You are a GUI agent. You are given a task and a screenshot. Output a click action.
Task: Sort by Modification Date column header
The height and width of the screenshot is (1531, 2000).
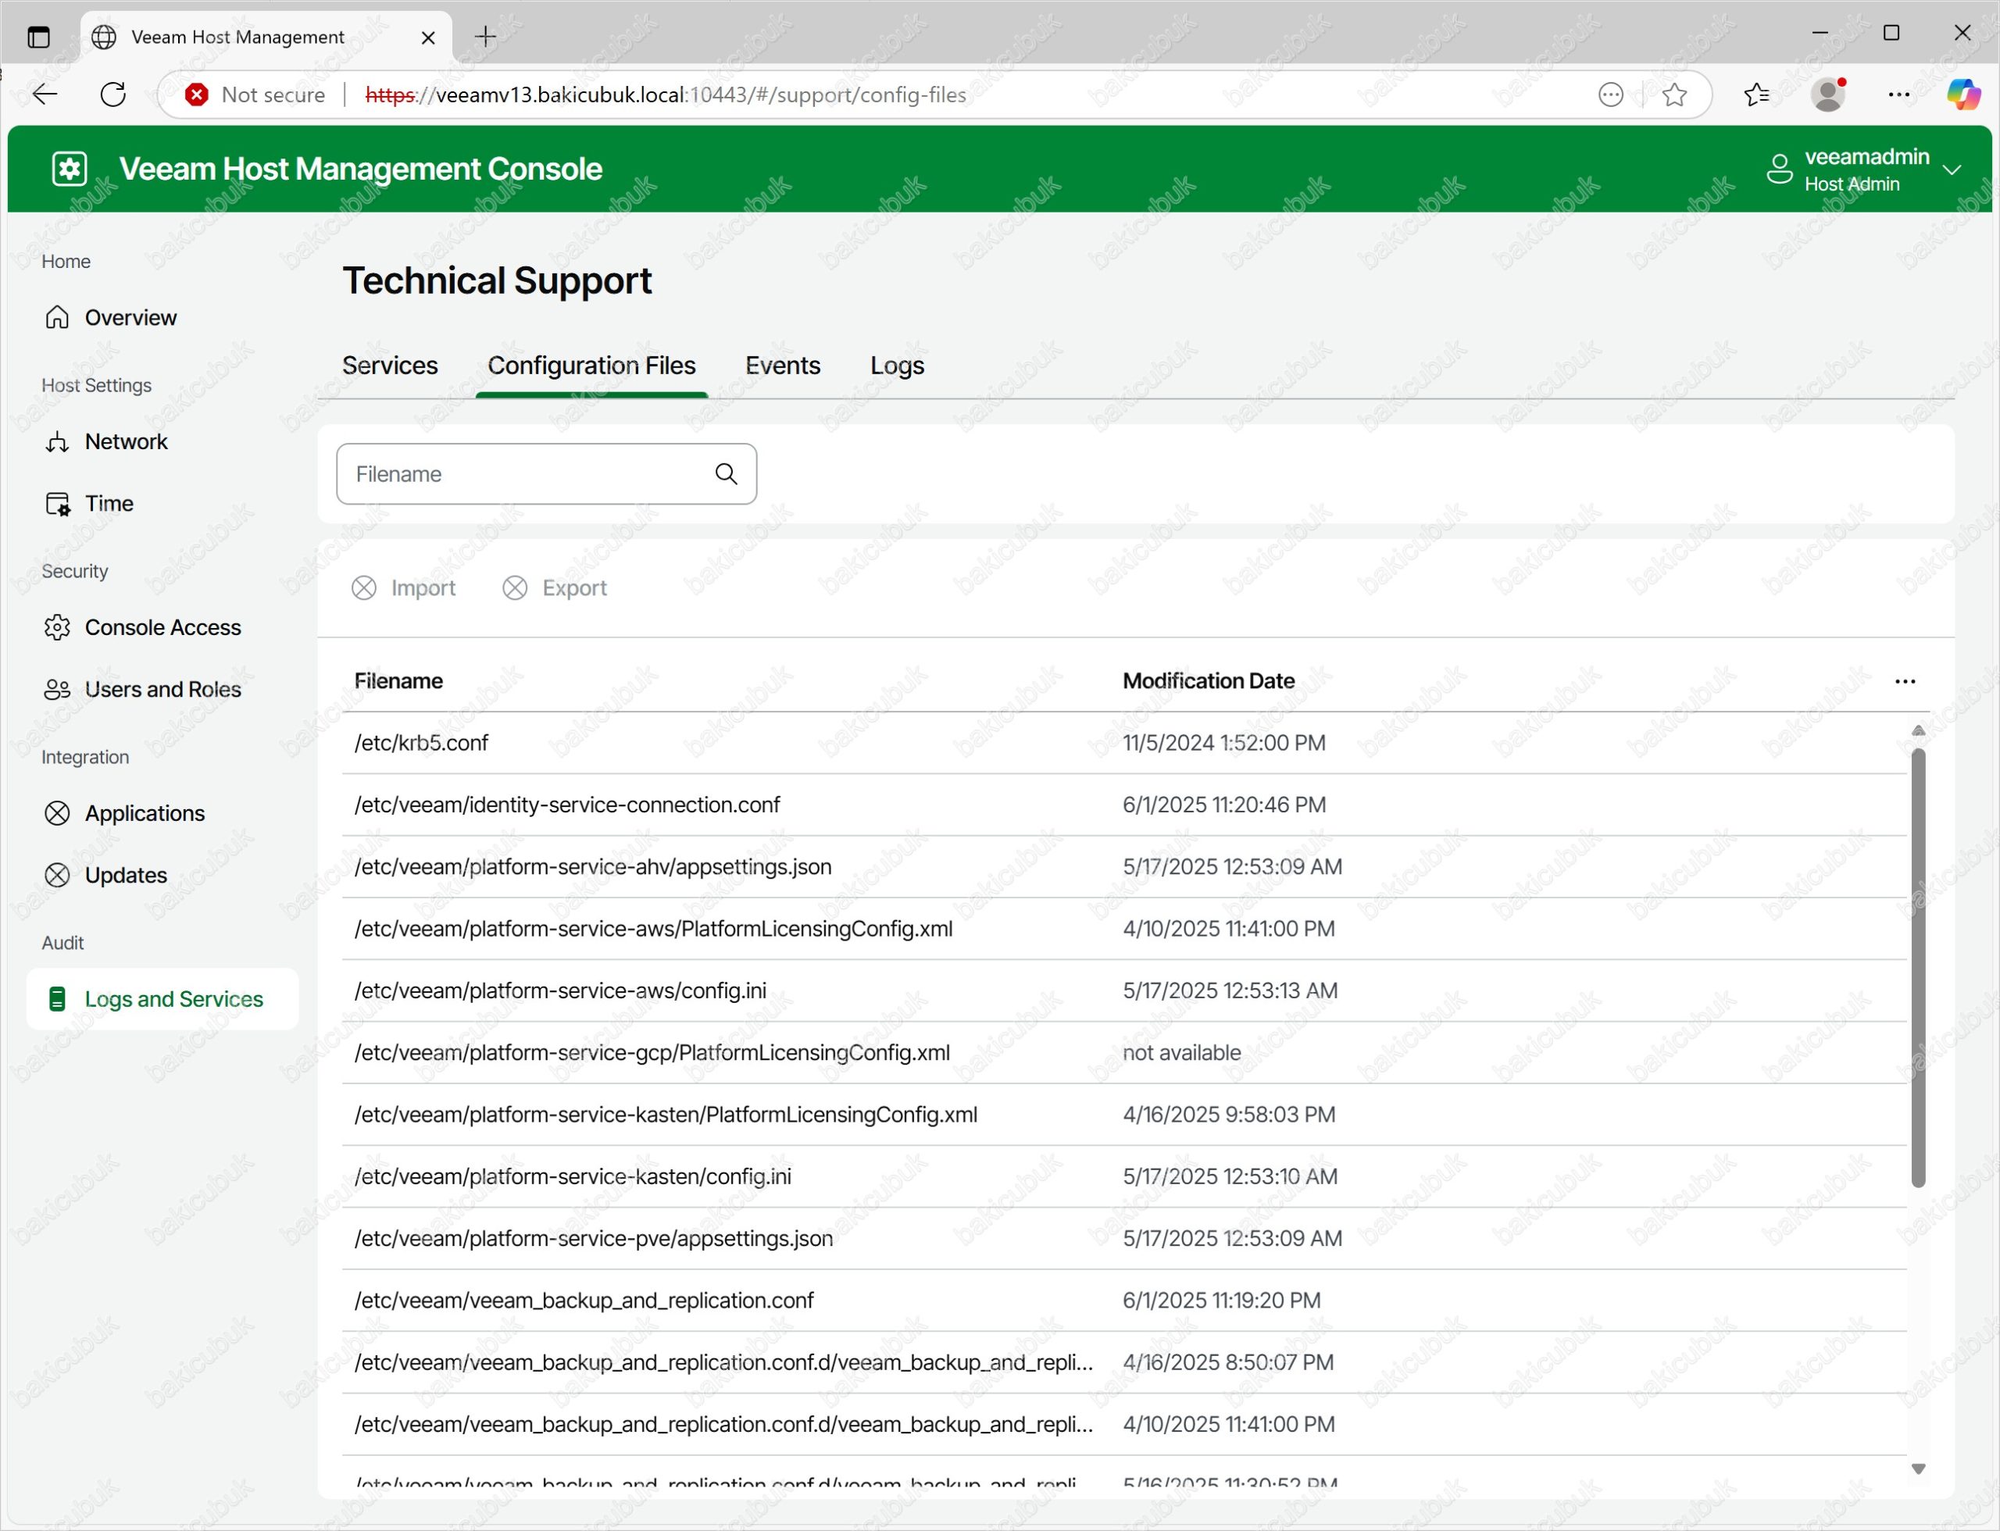tap(1208, 681)
